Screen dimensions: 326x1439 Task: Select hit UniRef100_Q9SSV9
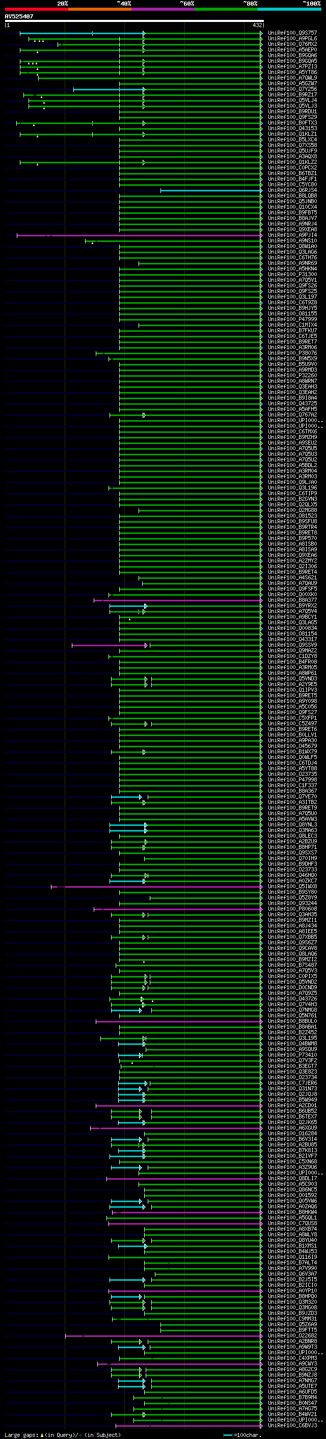292,645
